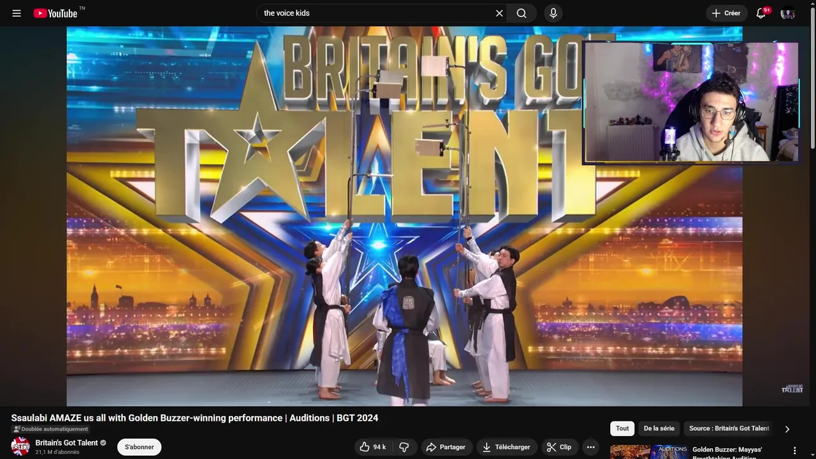Open the YouTube guide hamburger menu
Screen dimensions: 816x459
tap(17, 13)
